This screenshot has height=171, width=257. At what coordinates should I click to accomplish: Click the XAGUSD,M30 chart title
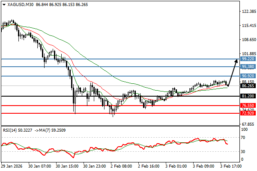point(21,4)
